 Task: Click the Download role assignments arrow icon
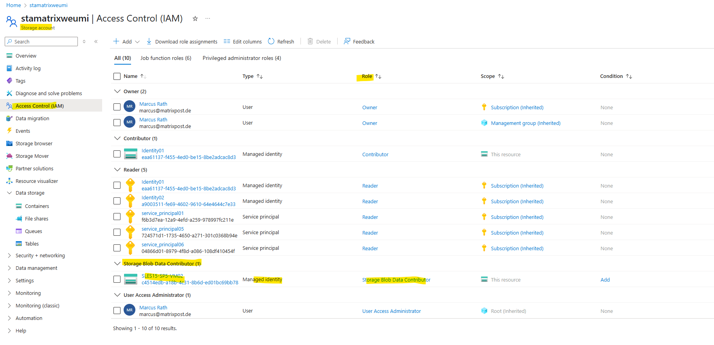tap(149, 42)
